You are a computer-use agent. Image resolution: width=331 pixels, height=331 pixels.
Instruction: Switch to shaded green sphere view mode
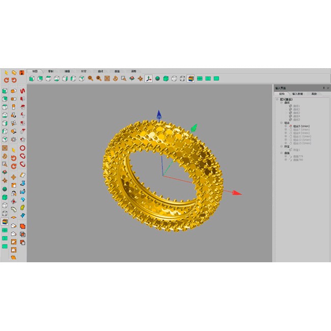click(x=157, y=78)
